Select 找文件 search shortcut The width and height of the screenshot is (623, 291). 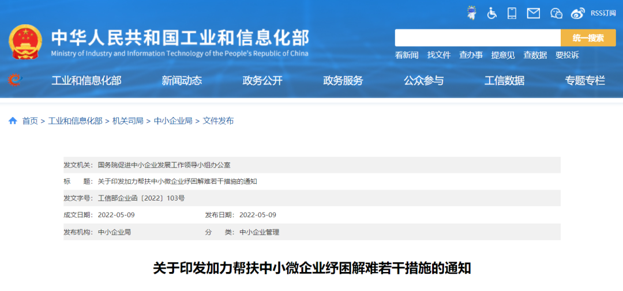[438, 55]
